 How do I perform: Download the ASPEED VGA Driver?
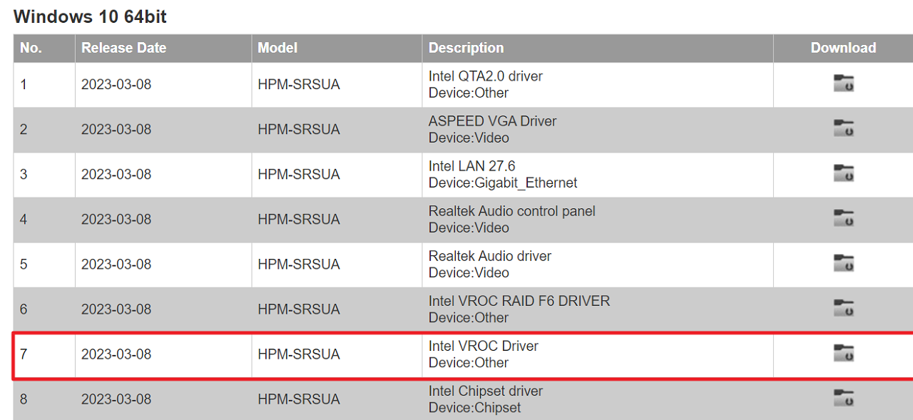coord(843,128)
